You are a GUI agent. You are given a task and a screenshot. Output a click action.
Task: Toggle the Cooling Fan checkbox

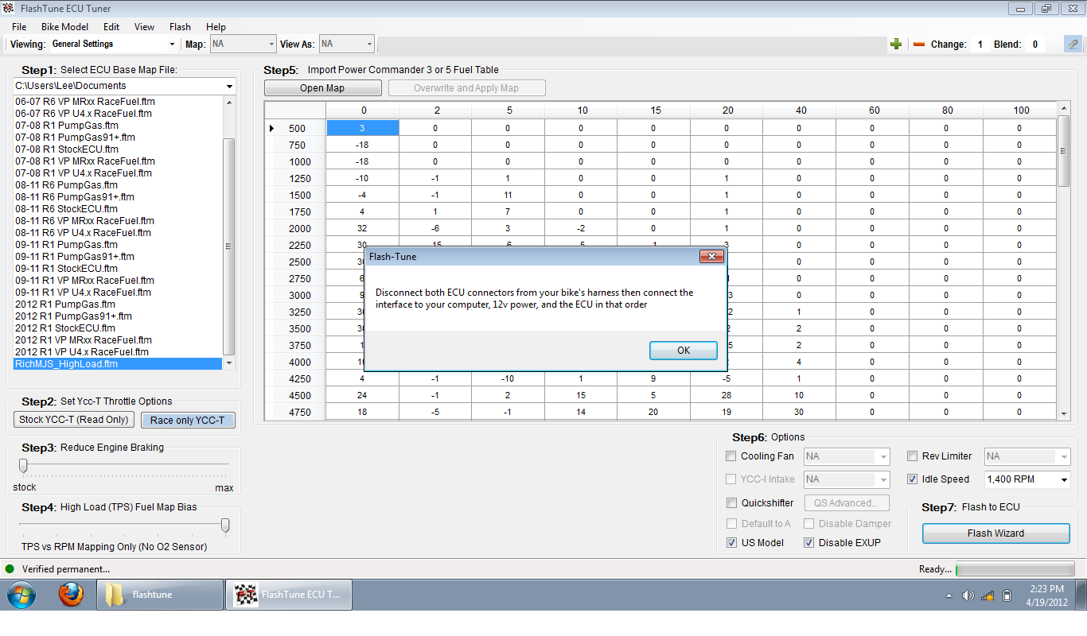tap(731, 456)
